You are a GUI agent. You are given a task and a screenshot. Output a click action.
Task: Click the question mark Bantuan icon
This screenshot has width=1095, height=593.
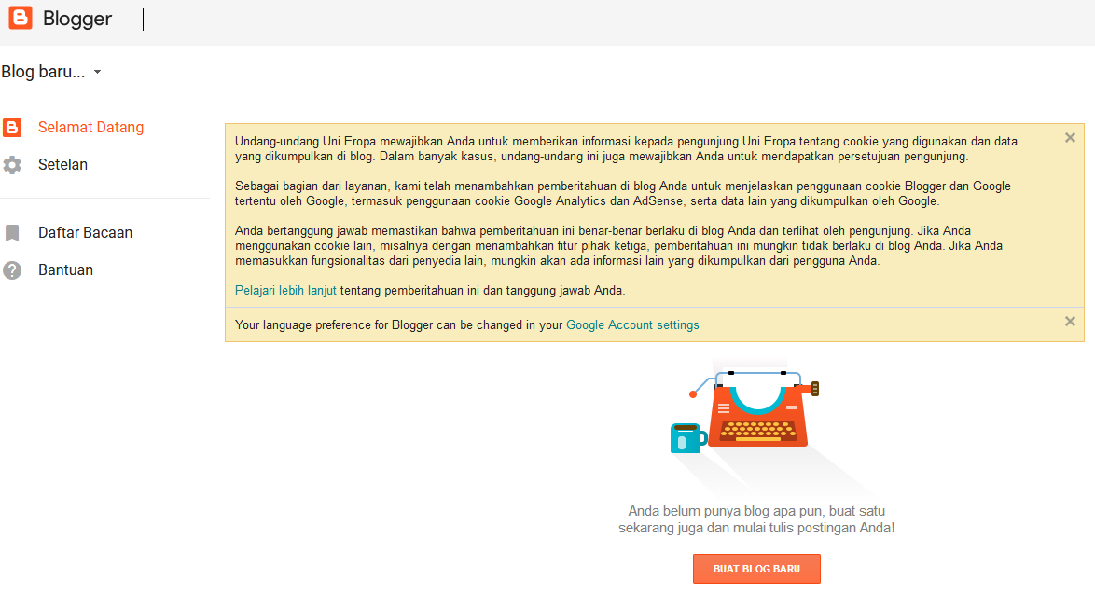point(12,270)
